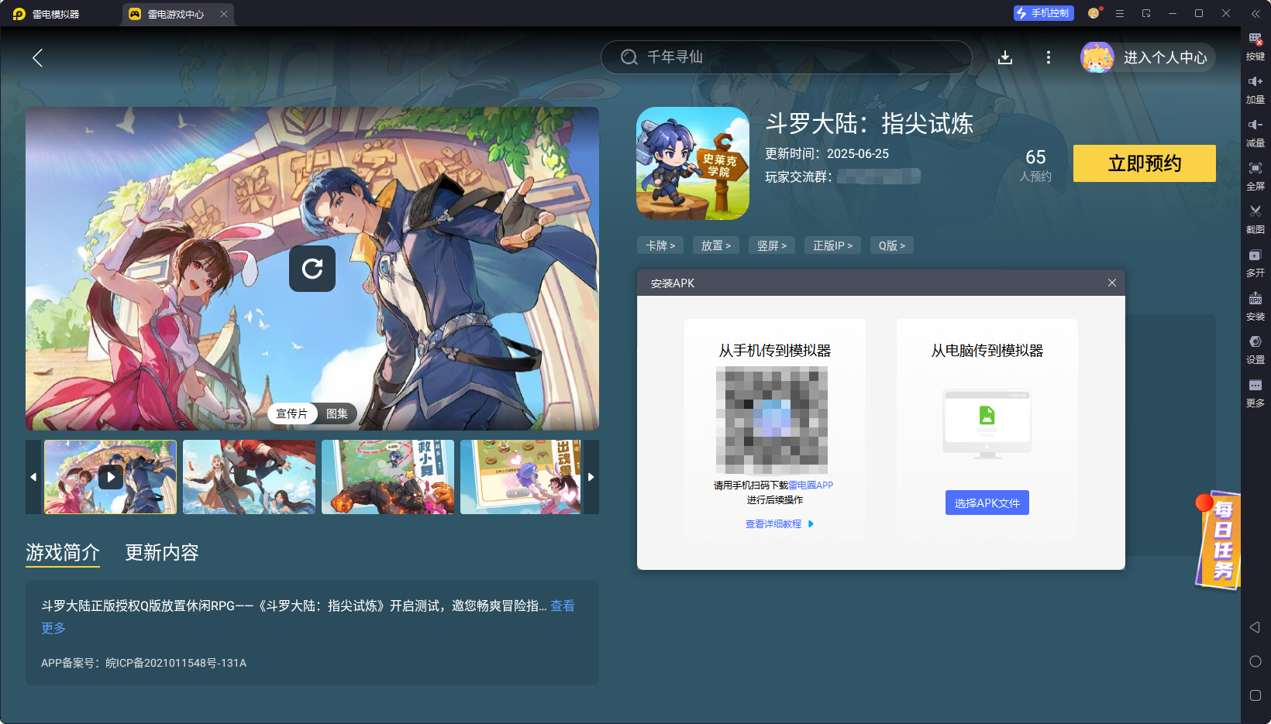Switch media view to 图集
The height and width of the screenshot is (724, 1271).
pos(337,413)
